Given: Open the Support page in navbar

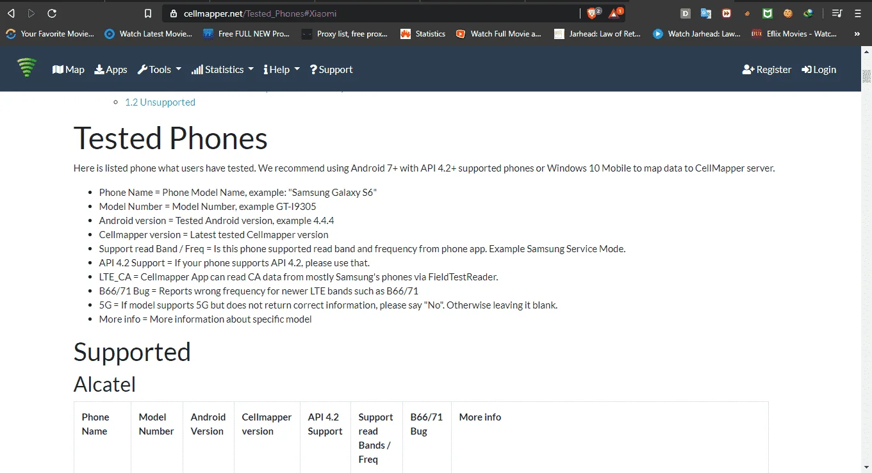Looking at the screenshot, I should (x=331, y=70).
